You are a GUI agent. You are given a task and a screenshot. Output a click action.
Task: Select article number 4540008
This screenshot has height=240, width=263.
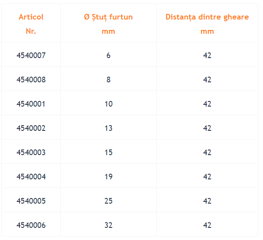click(x=31, y=80)
